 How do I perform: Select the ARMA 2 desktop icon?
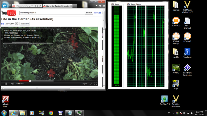tap(176, 69)
